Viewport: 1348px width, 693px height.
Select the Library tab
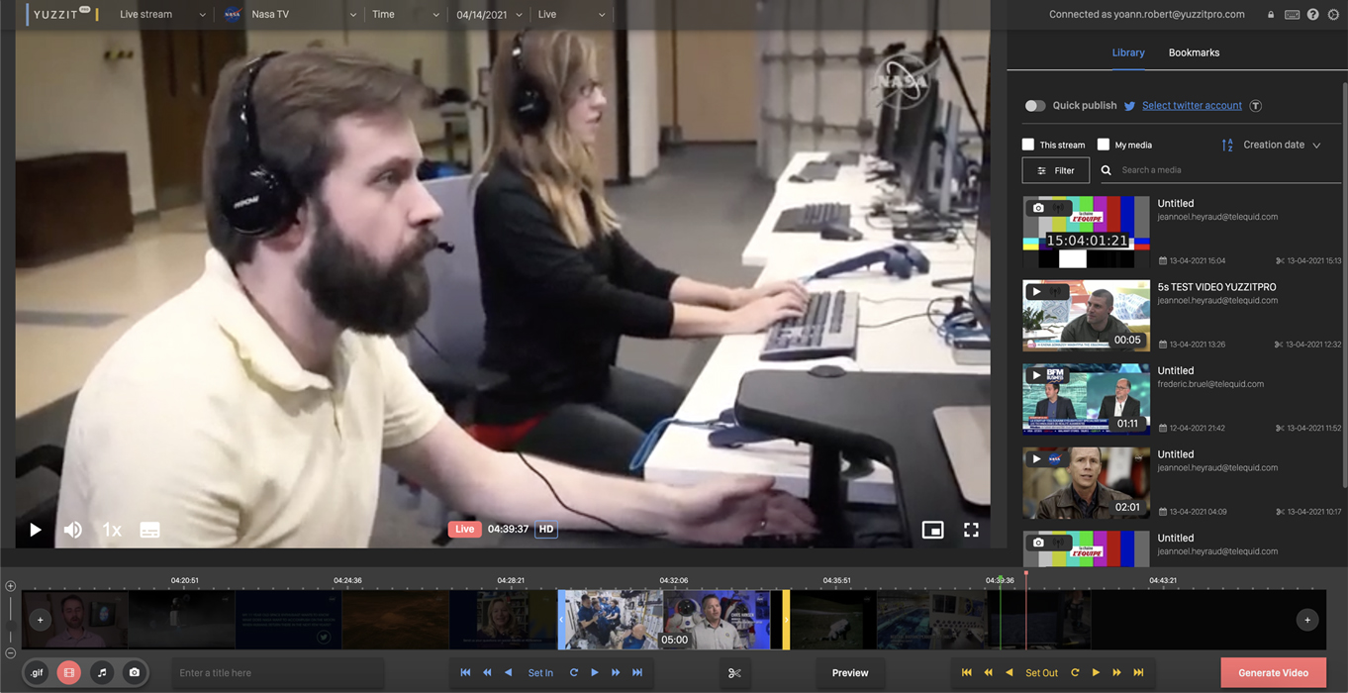1128,52
